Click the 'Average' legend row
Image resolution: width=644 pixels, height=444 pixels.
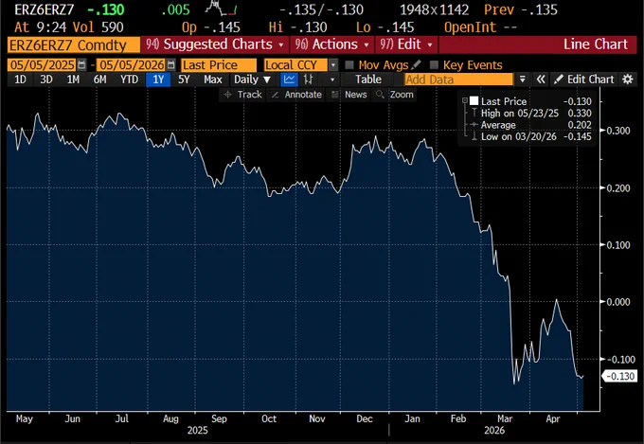(532, 125)
